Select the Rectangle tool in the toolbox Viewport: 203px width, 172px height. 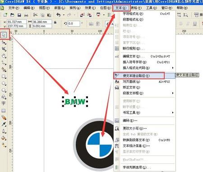tap(4, 77)
